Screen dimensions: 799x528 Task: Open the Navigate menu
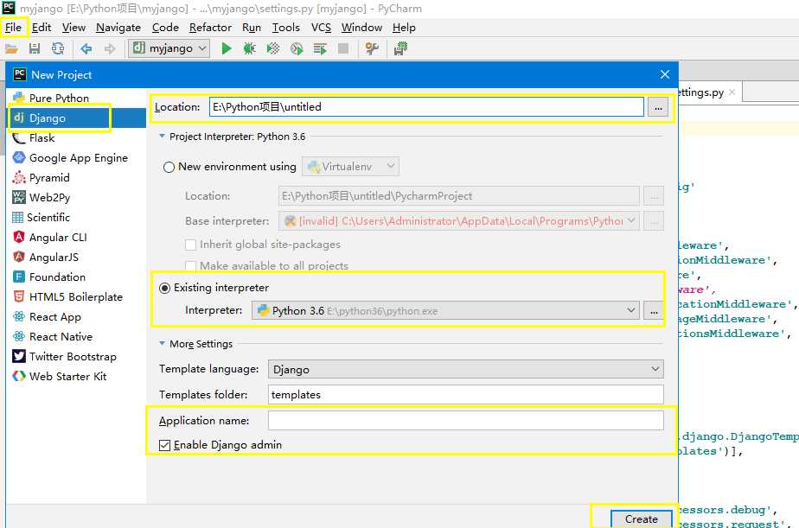pos(118,28)
